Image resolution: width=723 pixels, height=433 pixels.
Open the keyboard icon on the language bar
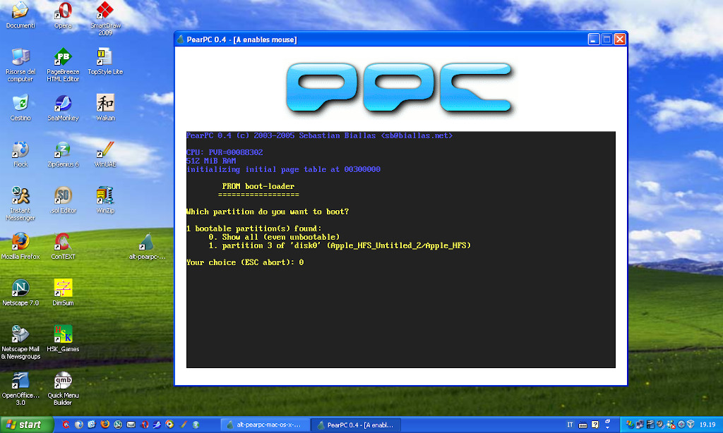[x=582, y=425]
